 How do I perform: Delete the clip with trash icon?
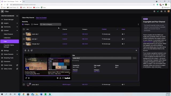25,50
